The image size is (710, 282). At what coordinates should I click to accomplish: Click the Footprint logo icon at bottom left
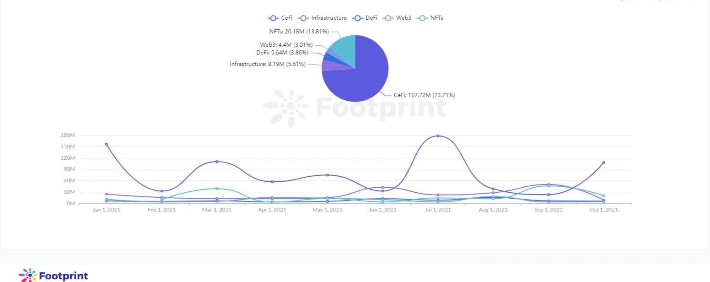[x=28, y=276]
